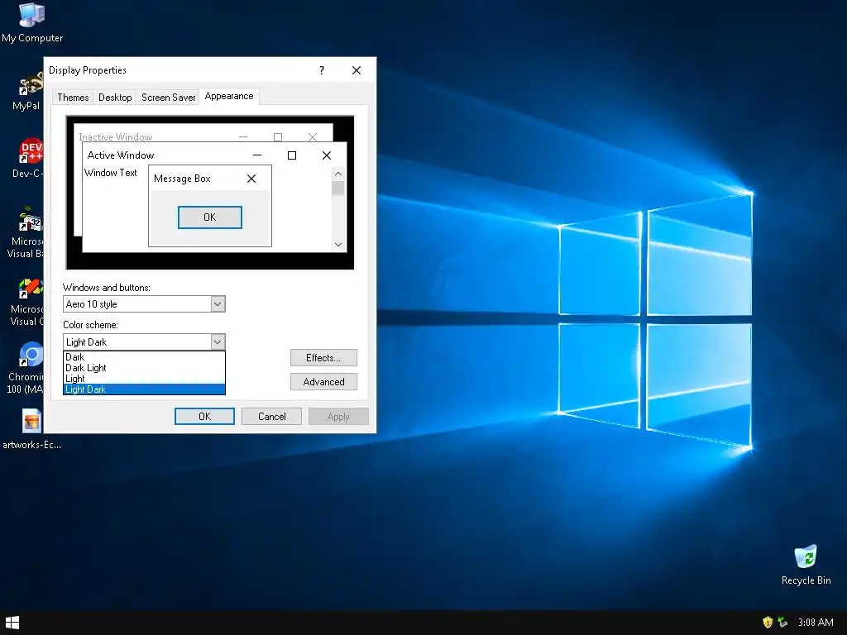Click the 3:08 AM clock
This screenshot has height=635, width=847.
816,623
